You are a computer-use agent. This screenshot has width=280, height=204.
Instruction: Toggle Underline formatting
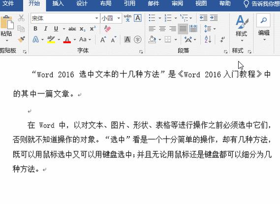tap(56, 29)
